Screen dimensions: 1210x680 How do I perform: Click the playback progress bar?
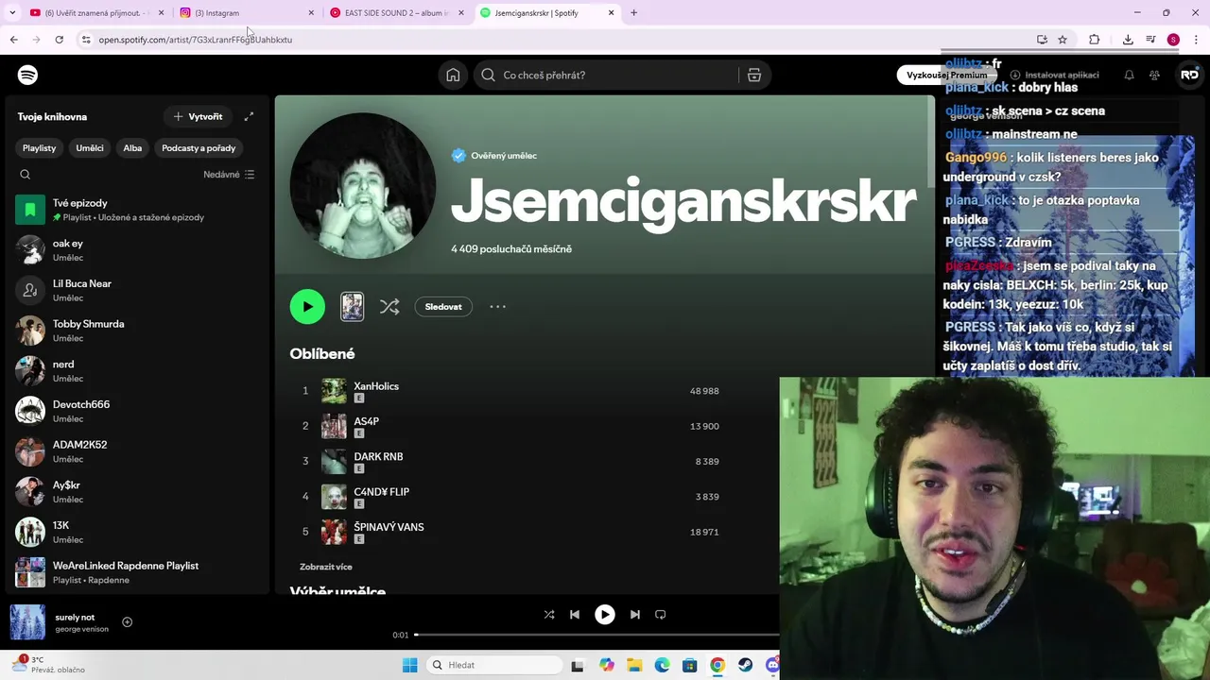[597, 635]
